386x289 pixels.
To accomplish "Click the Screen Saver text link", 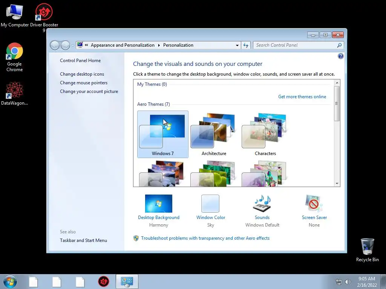I will 314,218.
